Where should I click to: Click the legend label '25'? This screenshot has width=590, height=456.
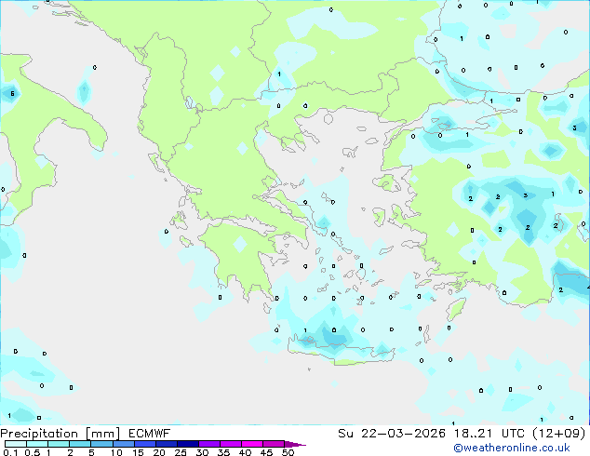tap(181, 452)
